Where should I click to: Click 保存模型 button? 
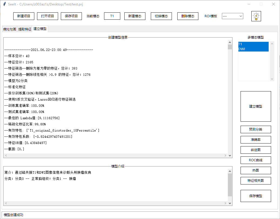coord(256,196)
